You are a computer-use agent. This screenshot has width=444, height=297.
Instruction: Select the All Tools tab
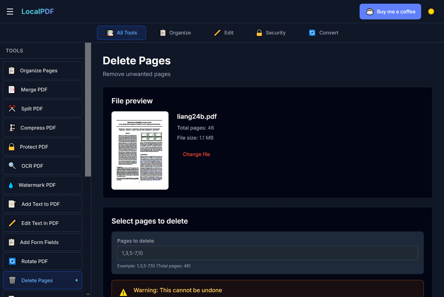(x=121, y=33)
